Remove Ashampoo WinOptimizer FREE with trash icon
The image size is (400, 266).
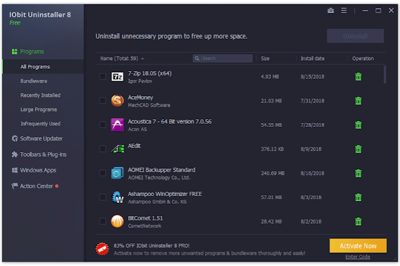[358, 197]
